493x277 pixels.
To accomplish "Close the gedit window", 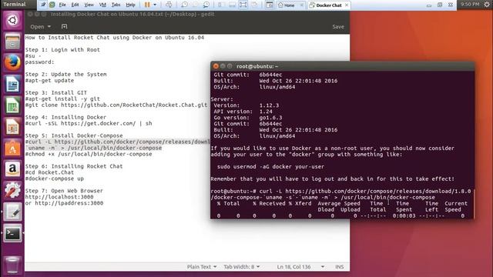I will [x=30, y=14].
